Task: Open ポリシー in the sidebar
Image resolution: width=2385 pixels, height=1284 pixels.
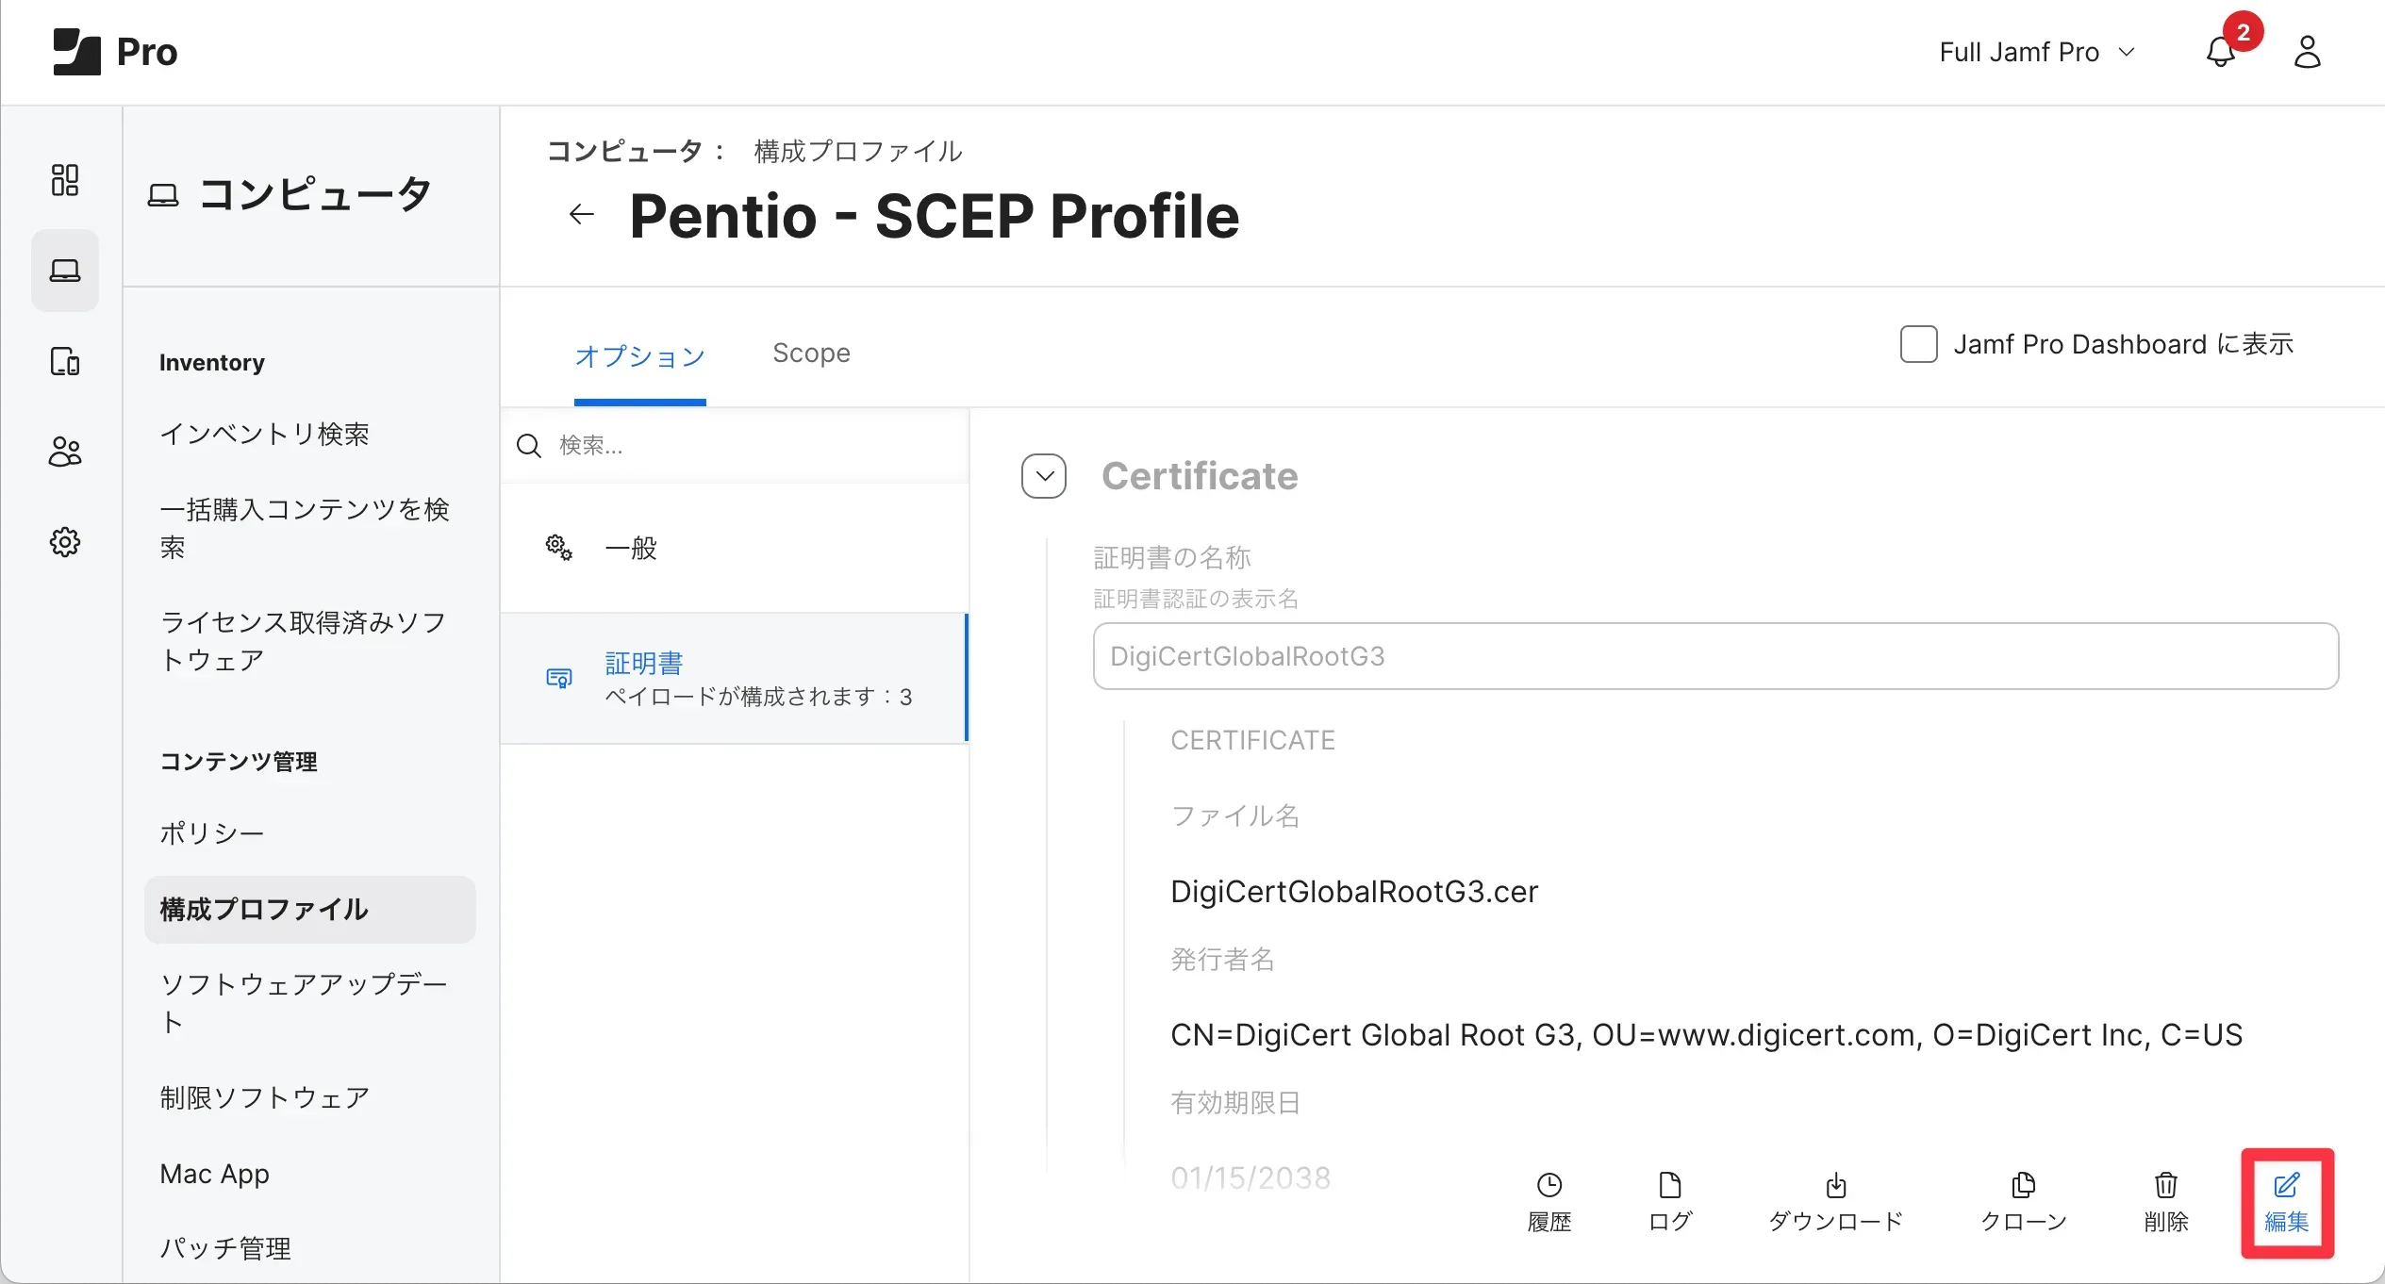Action: click(212, 833)
